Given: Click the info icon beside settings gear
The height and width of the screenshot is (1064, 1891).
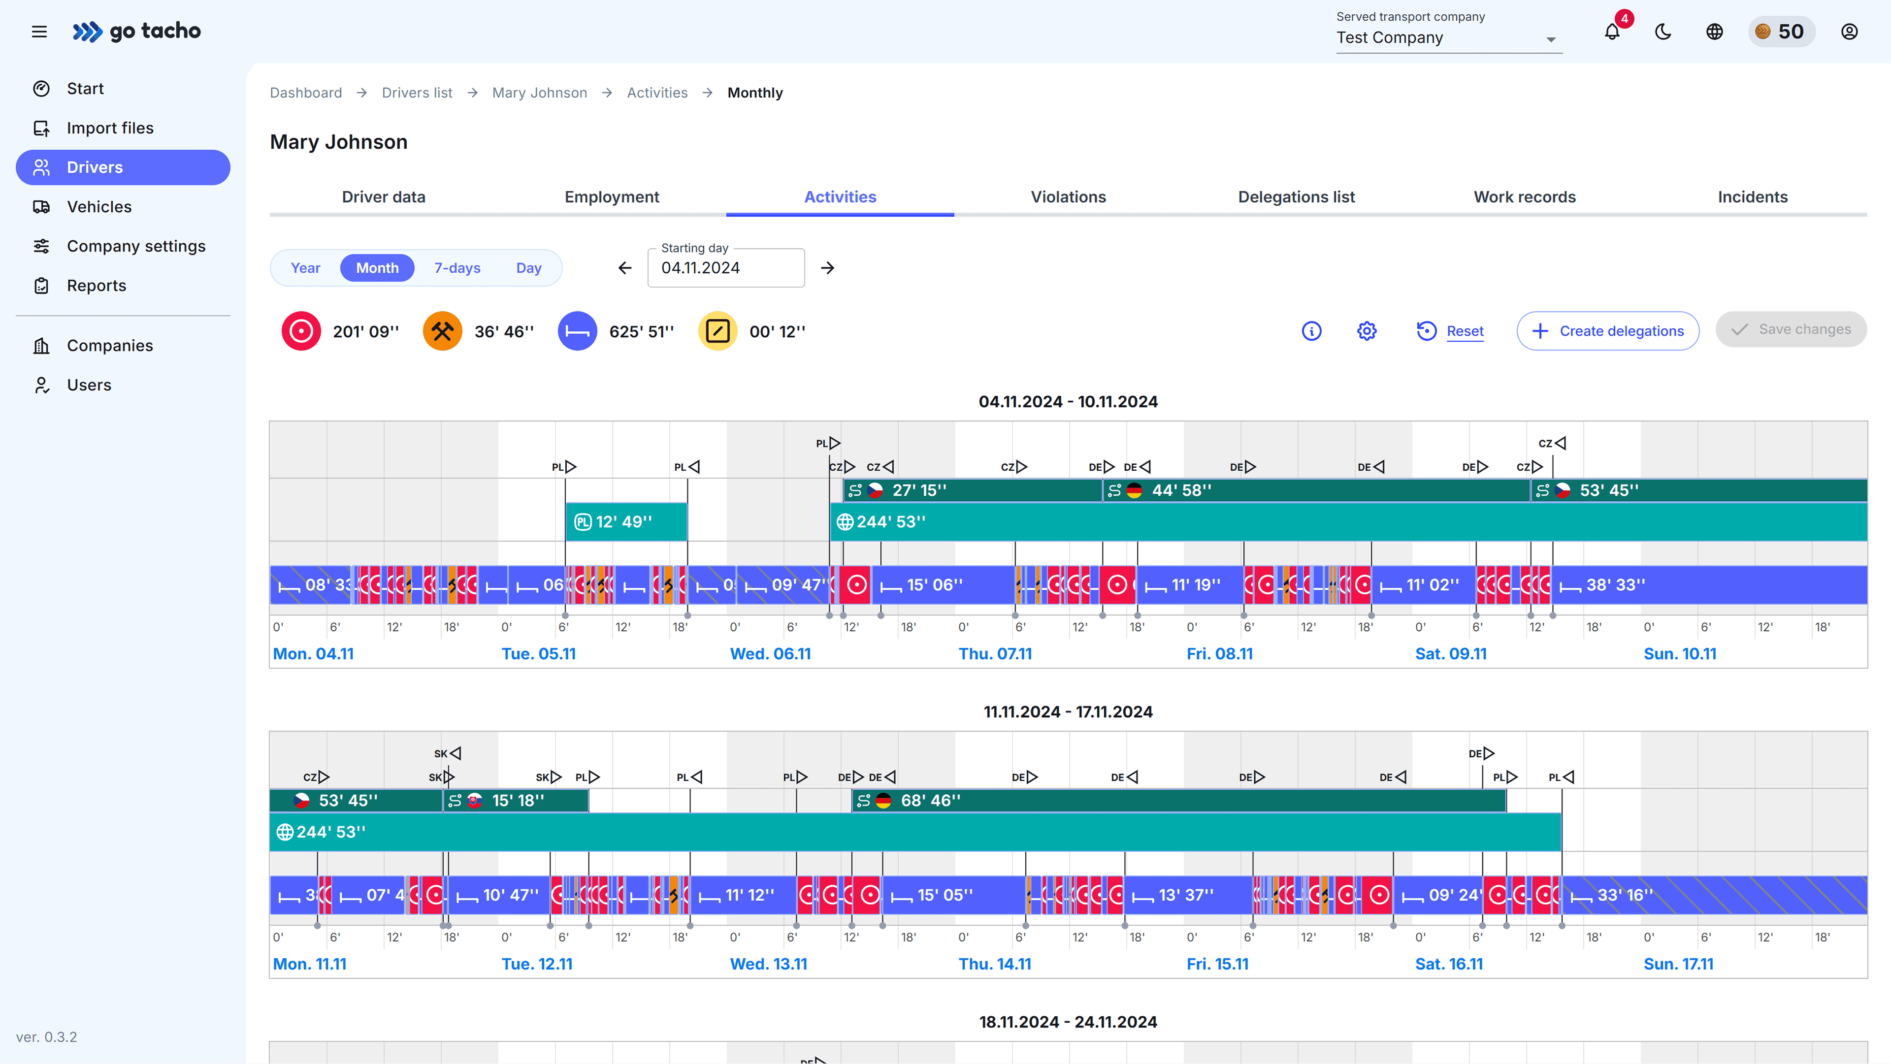Looking at the screenshot, I should pyautogui.click(x=1311, y=331).
